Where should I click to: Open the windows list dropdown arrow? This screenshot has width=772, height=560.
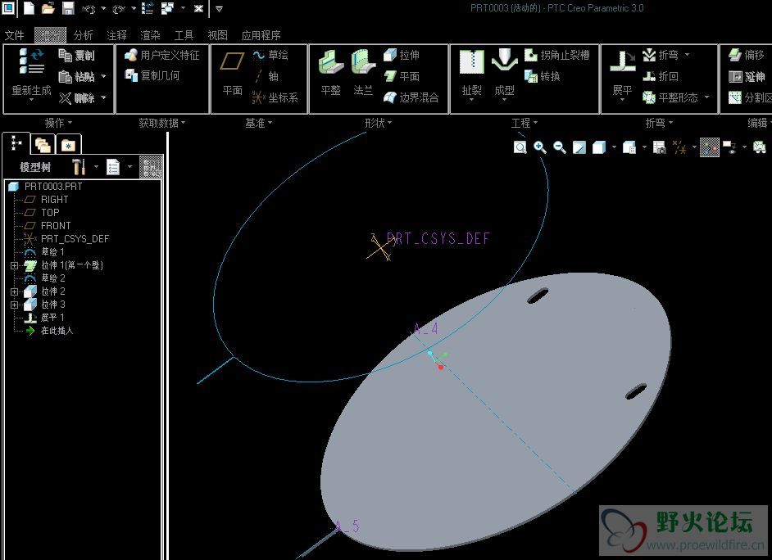tap(183, 8)
